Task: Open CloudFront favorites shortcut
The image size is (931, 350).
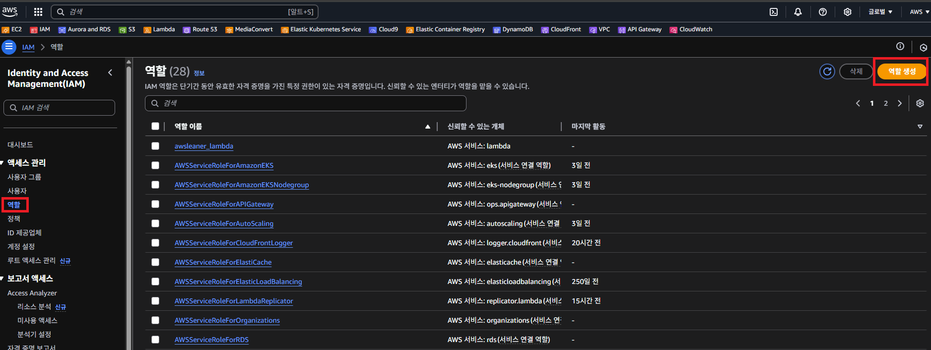Action: coord(561,30)
